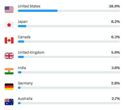Select the Germany country label

25,83
